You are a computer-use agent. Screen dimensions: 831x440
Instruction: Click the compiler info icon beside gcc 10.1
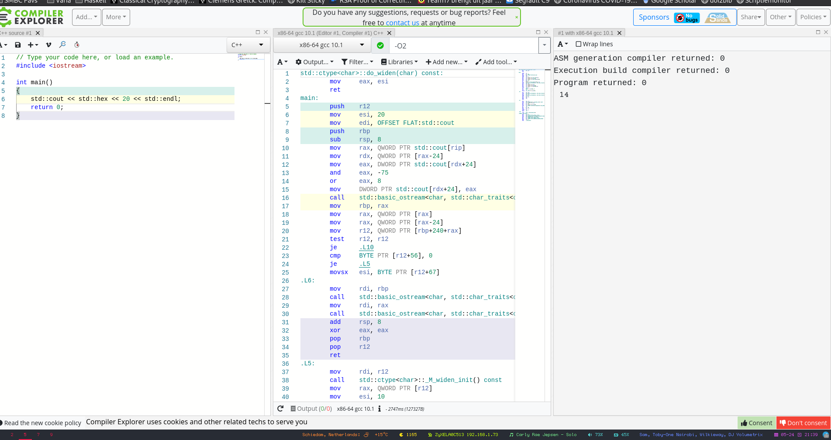point(379,409)
